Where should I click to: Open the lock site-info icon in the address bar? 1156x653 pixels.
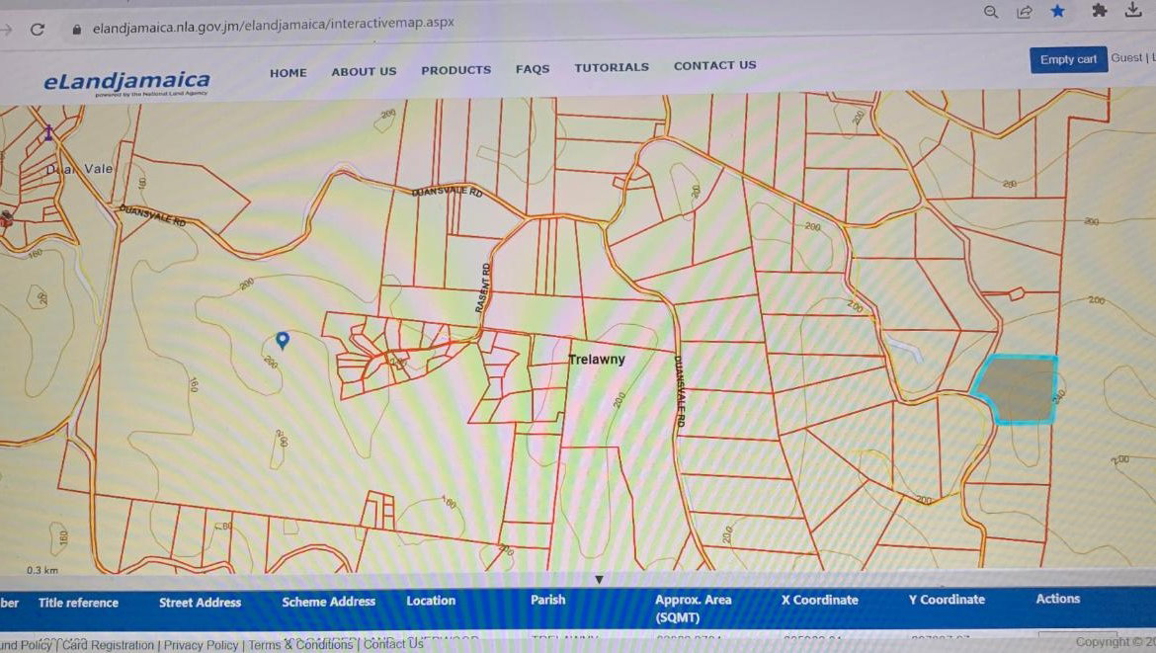[76, 30]
